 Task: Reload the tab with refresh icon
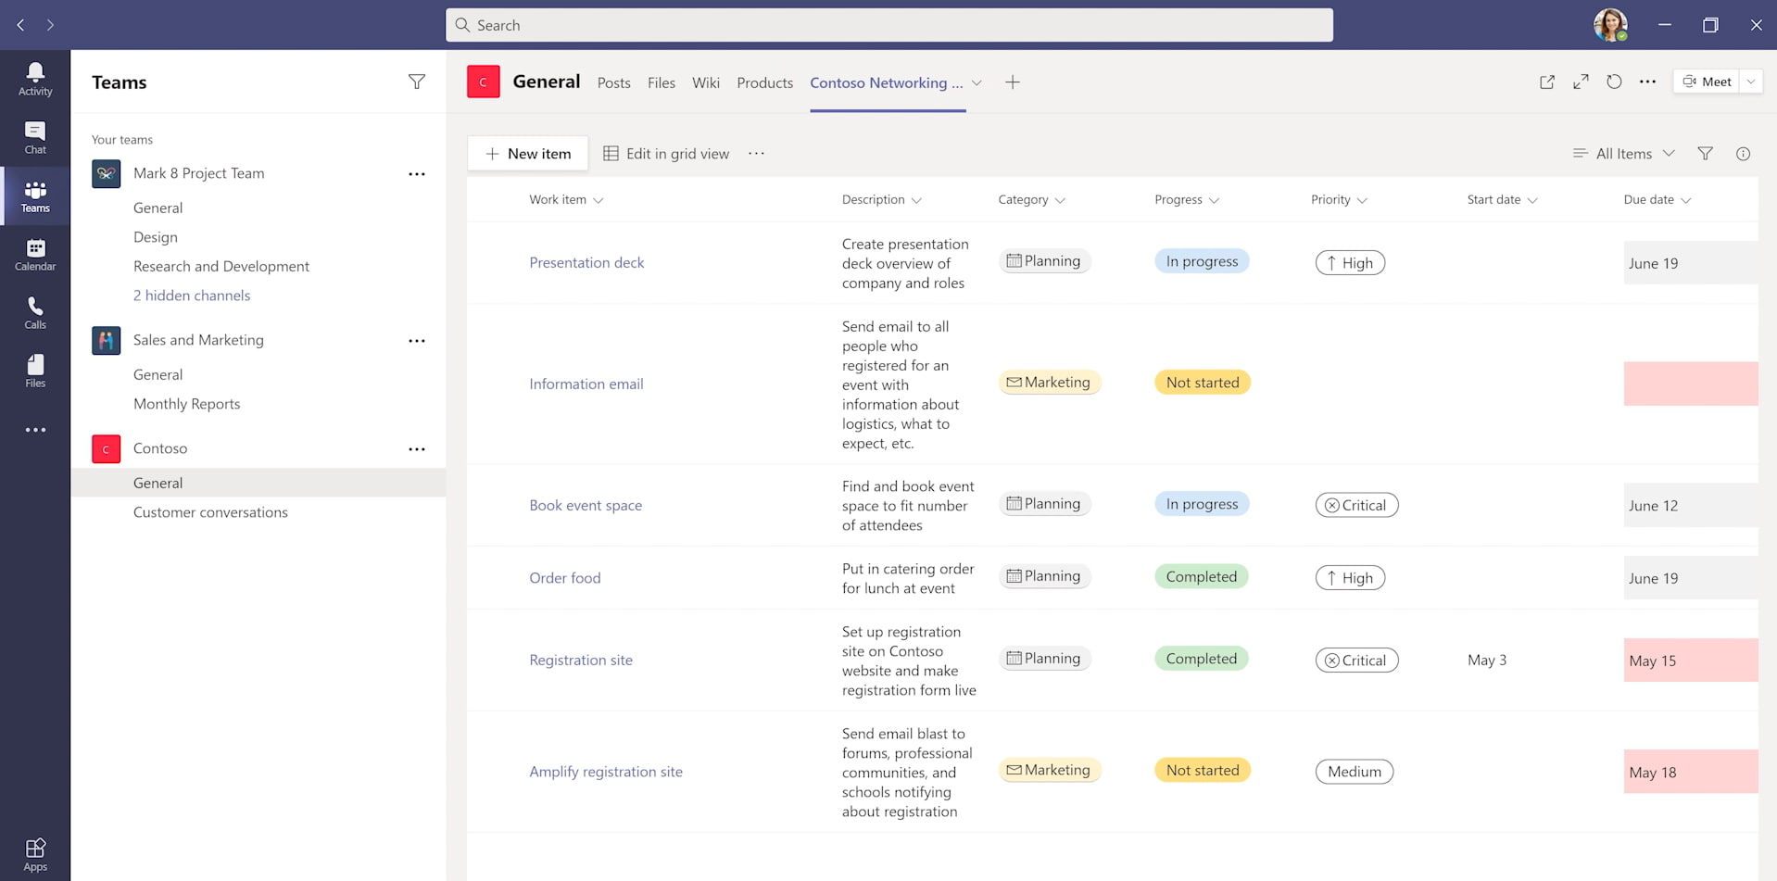pos(1614,82)
